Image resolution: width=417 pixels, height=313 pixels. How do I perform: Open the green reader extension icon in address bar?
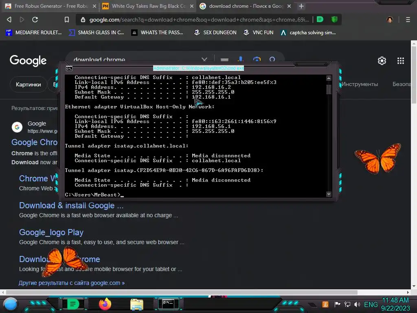tap(320, 19)
